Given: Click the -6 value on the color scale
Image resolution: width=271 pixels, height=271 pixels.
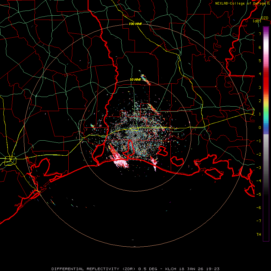Looking at the screenshot, I should 259,208.
